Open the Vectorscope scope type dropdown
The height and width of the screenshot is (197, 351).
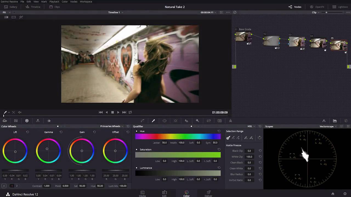(328, 126)
